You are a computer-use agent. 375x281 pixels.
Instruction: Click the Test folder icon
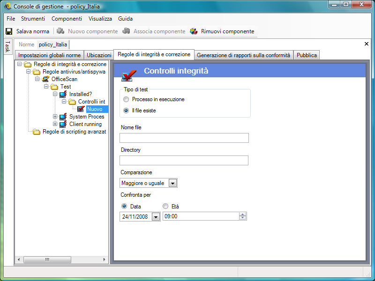point(54,87)
